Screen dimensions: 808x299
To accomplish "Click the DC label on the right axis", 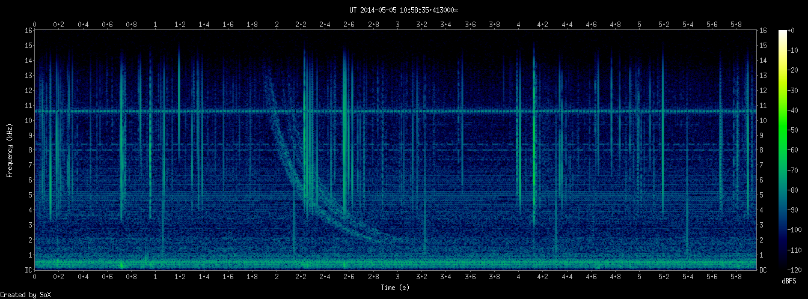I will click(x=764, y=270).
